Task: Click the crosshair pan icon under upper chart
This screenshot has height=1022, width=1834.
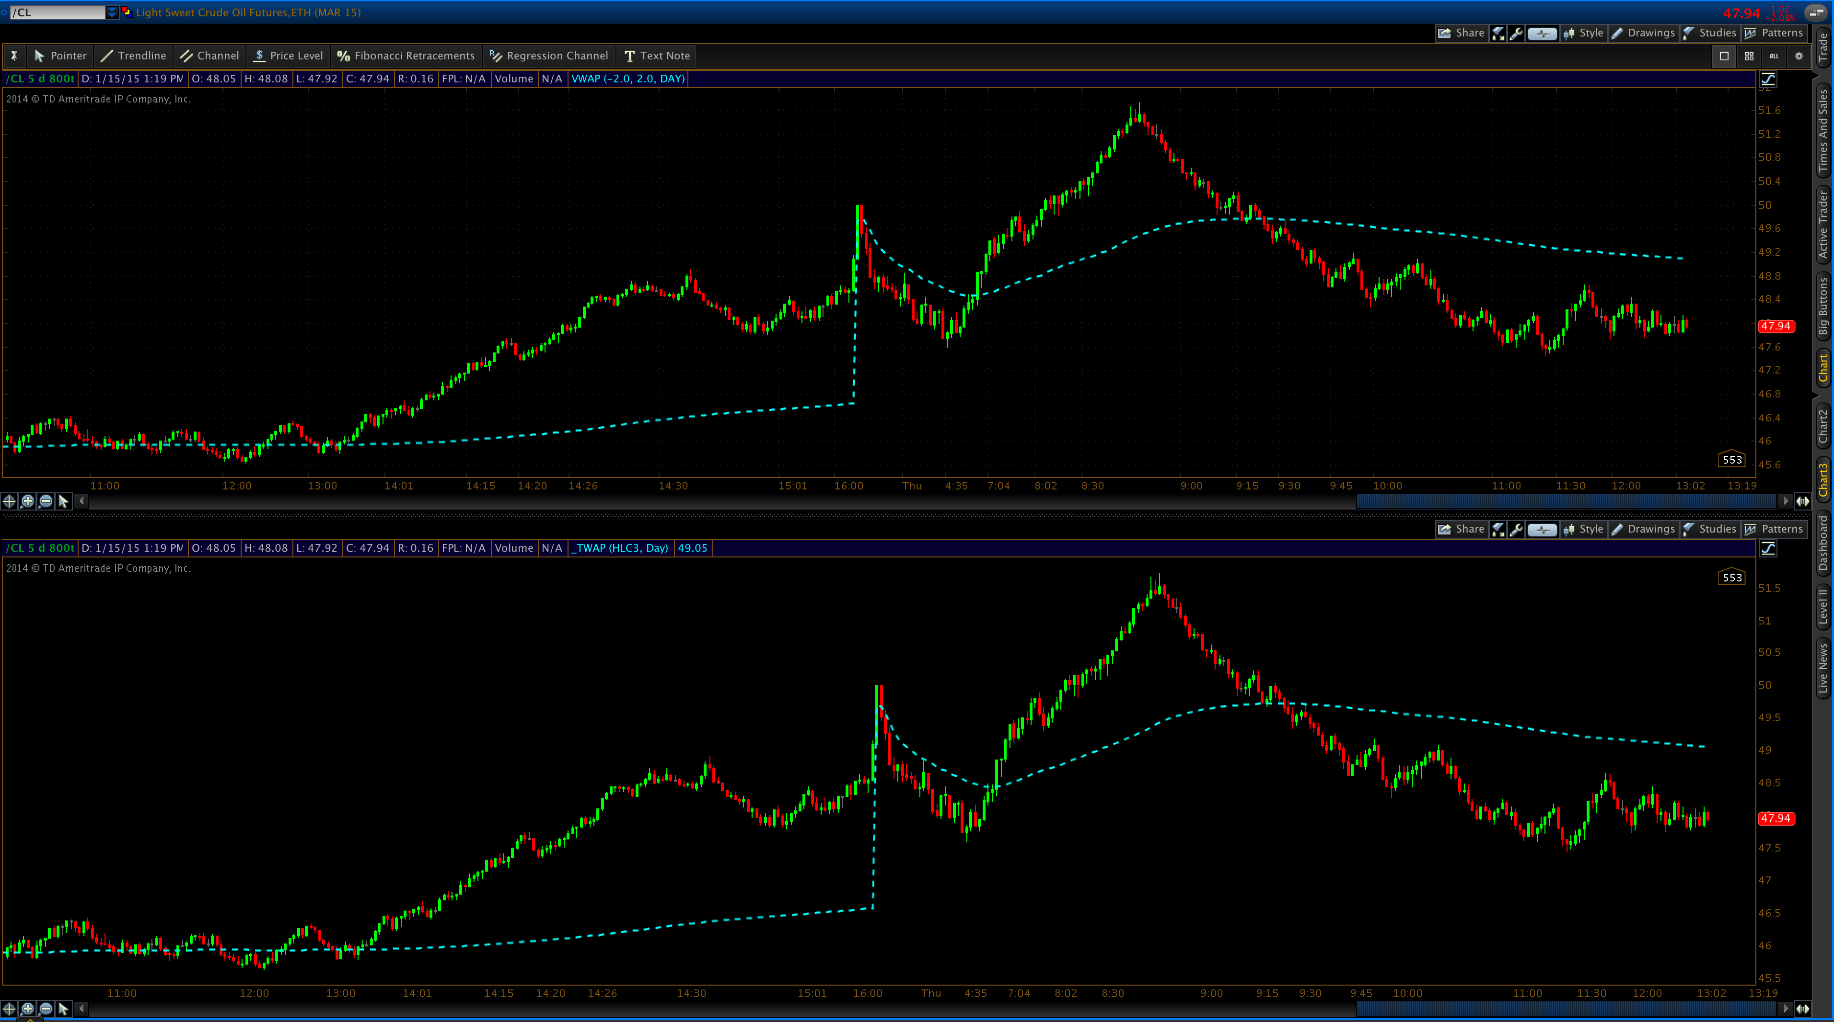Action: coord(9,501)
